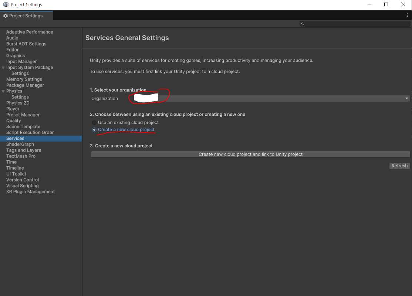
Task: Collapse the Physics tree arrow
Action: [x=3, y=91]
